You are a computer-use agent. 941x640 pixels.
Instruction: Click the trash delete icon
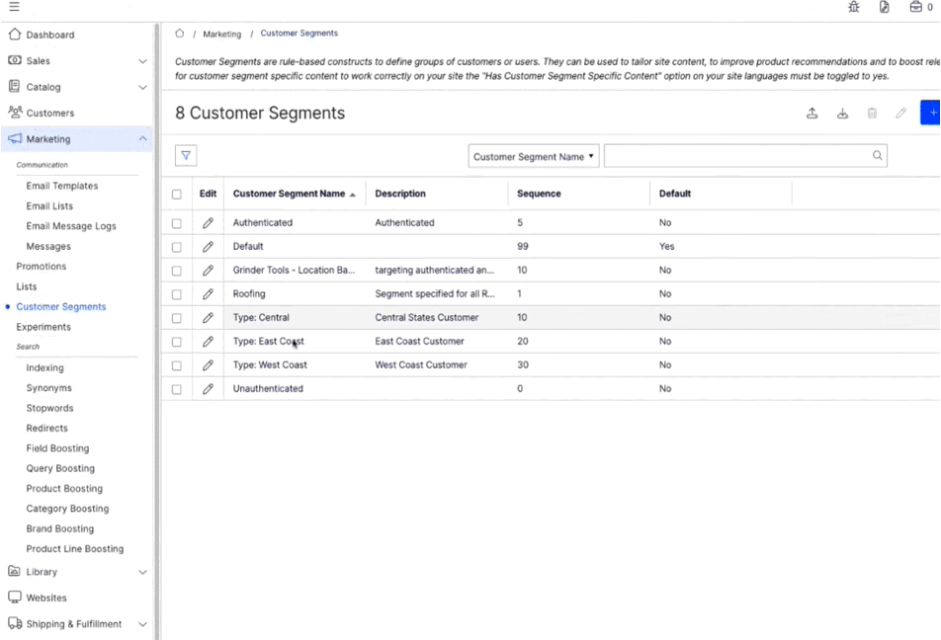pos(872,114)
